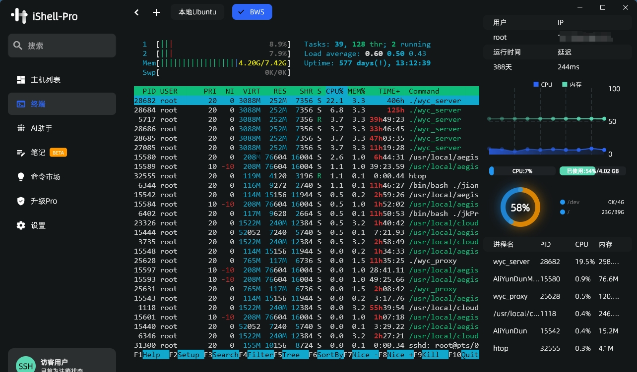Click the iShell-Pro logo icon

tap(19, 16)
